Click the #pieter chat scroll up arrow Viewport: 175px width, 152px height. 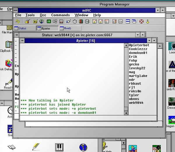[x=126, y=45]
